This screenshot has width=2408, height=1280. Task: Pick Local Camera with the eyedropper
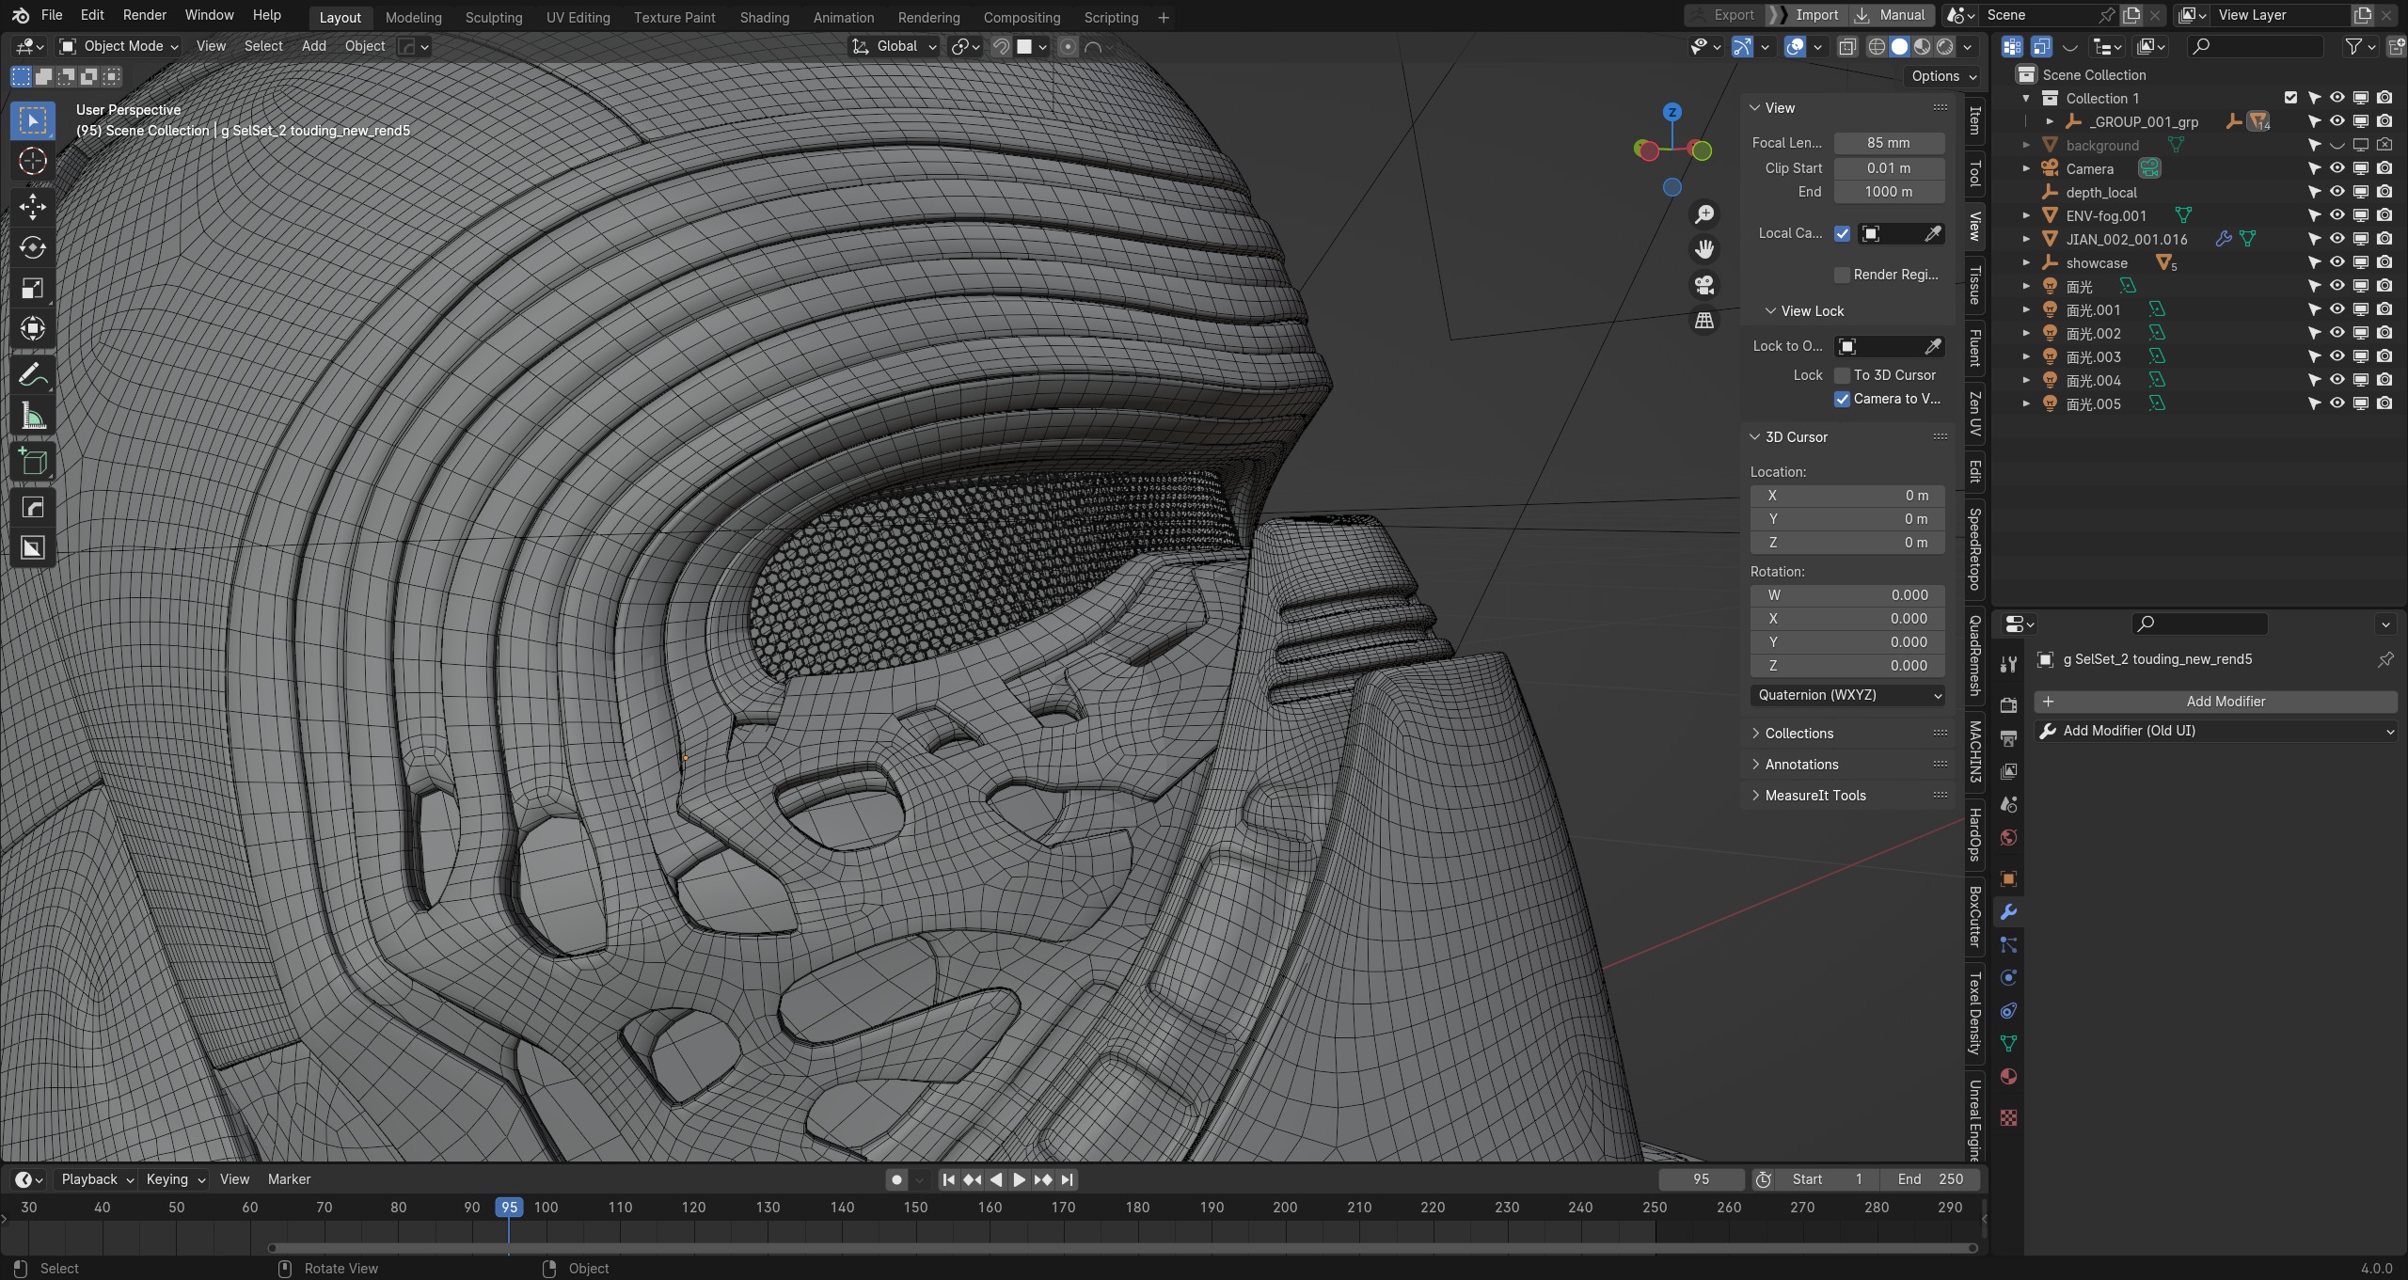tap(1932, 233)
